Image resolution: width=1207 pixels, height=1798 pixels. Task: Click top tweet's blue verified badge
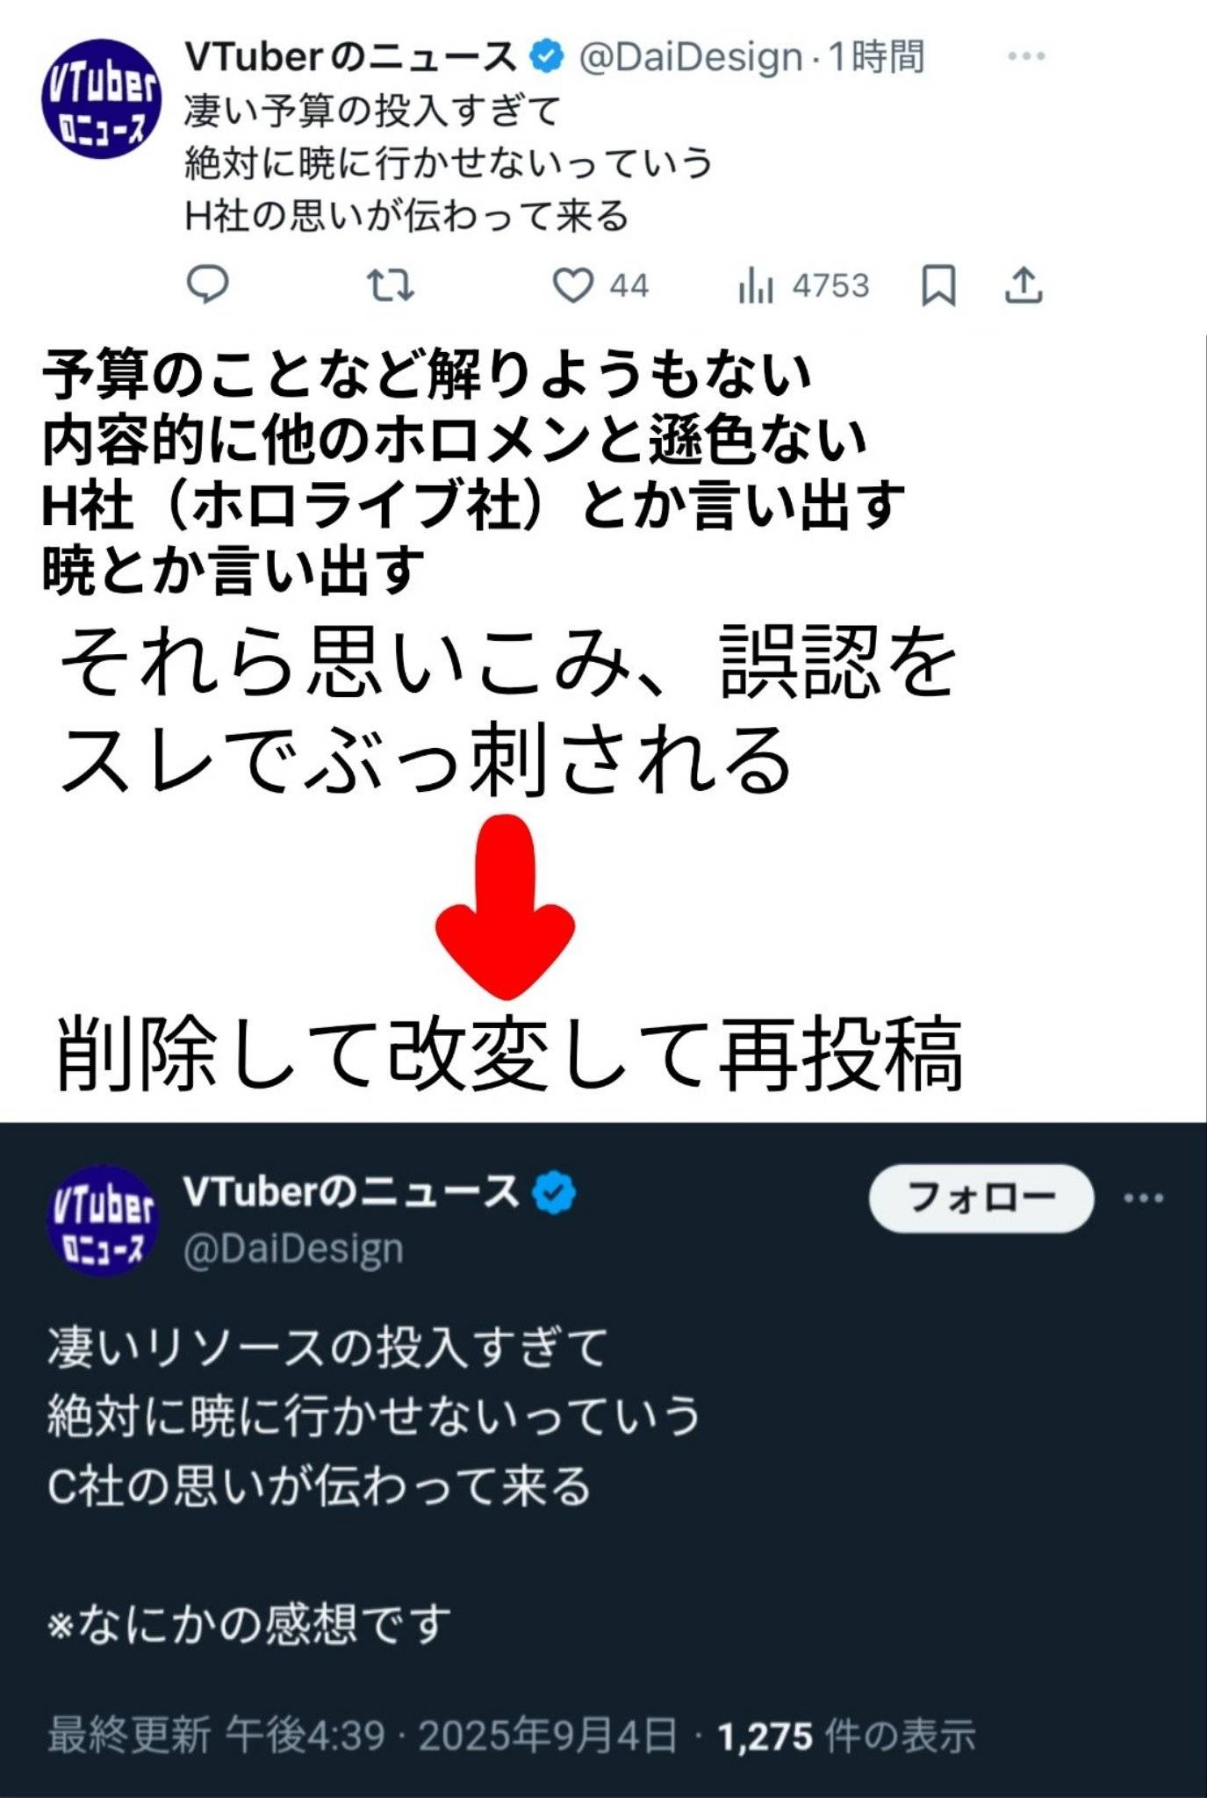point(546,57)
